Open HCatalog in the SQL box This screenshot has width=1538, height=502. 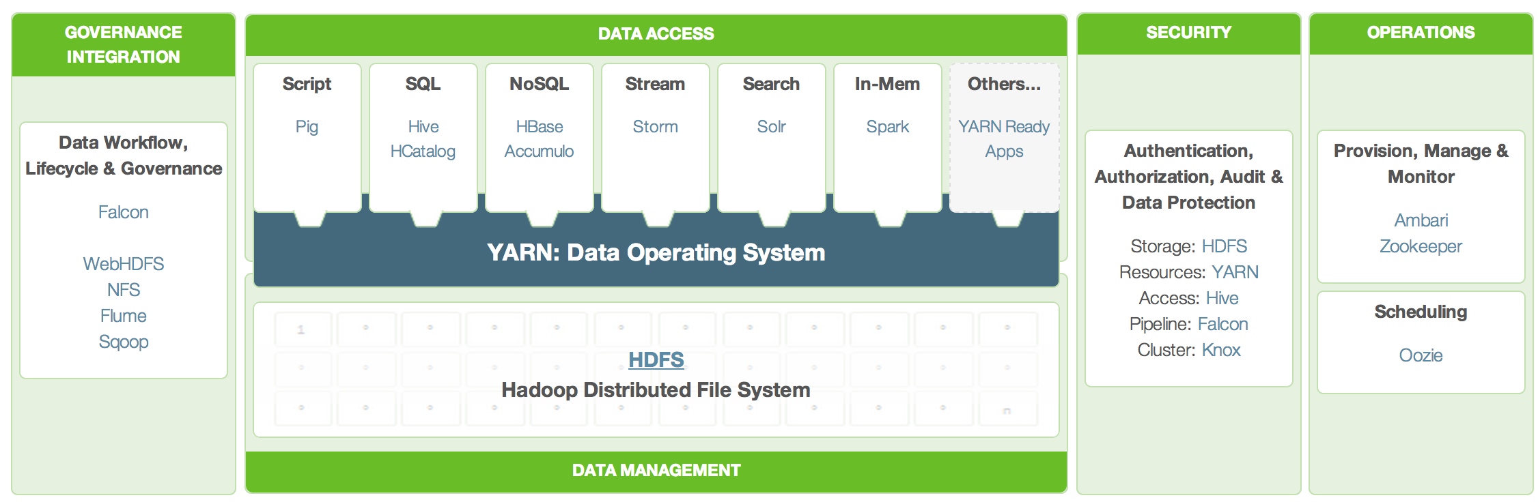point(423,151)
